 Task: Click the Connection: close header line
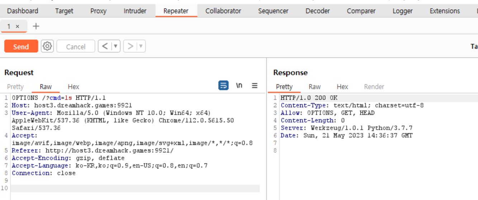[x=44, y=173]
